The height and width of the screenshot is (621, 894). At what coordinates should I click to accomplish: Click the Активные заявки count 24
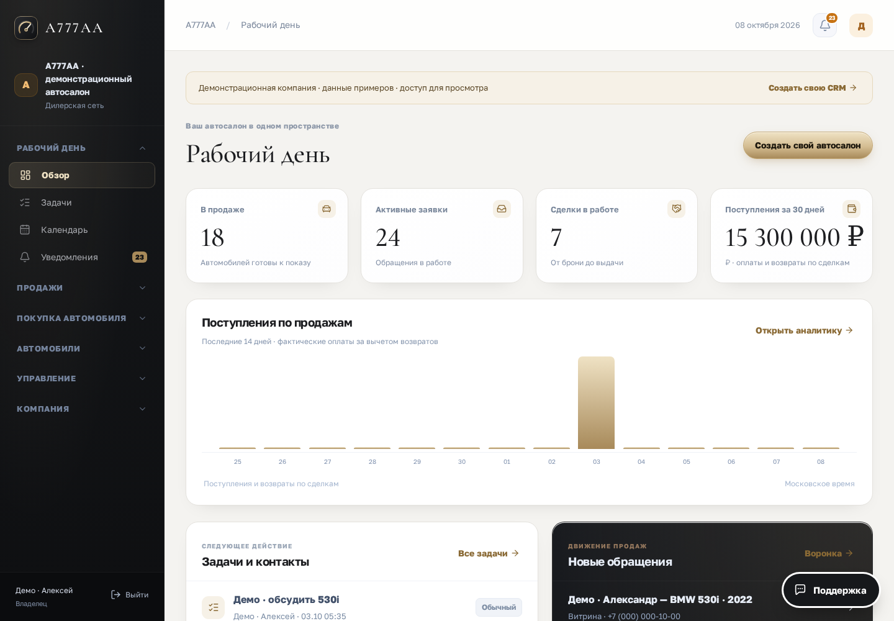tap(388, 237)
